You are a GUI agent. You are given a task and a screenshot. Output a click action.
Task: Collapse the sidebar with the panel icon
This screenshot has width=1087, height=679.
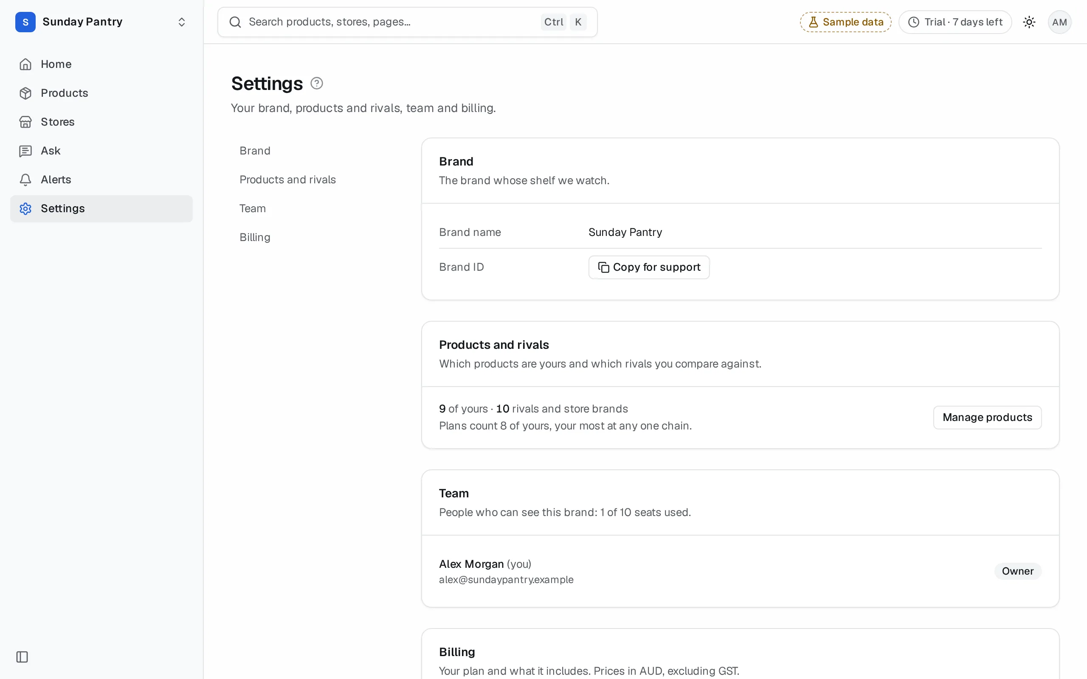[x=22, y=657]
